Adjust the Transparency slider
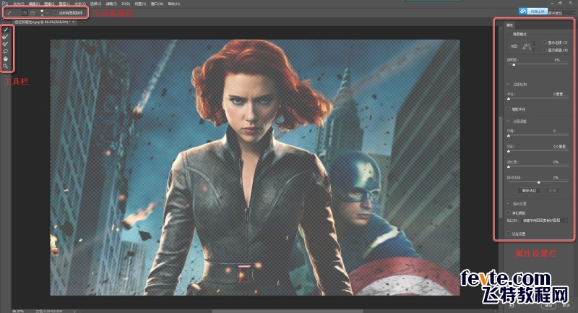This screenshot has height=313, width=578. pos(538,64)
